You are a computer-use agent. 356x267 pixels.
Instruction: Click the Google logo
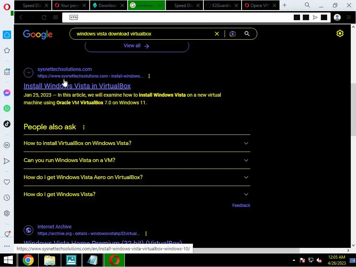(38, 34)
